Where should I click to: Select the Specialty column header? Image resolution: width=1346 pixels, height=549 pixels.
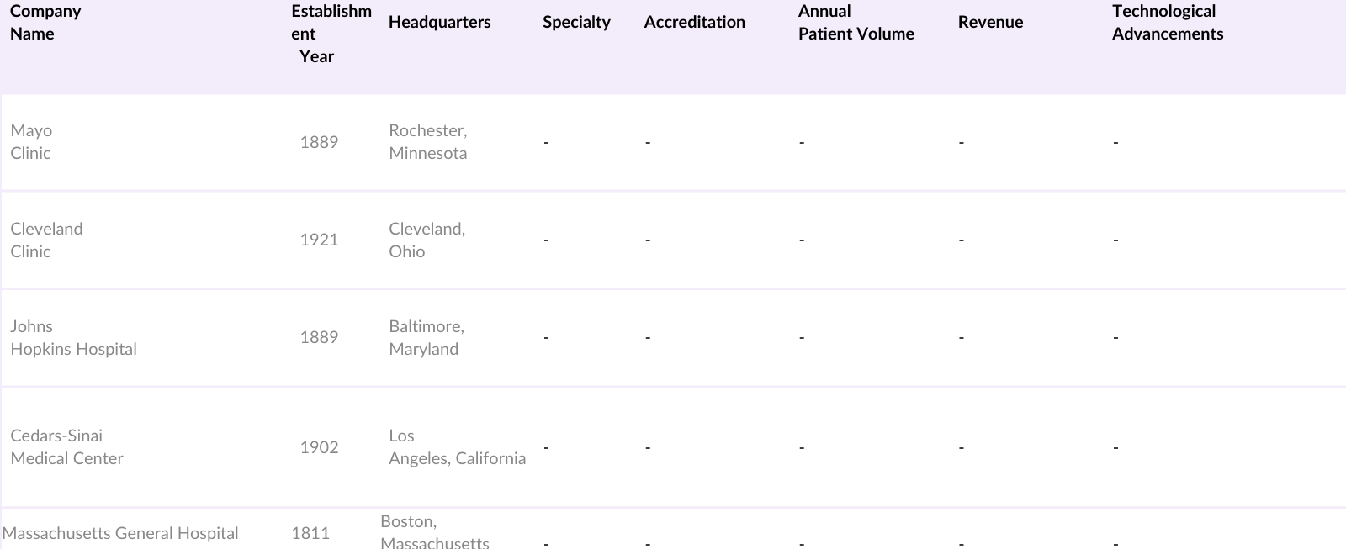[576, 23]
